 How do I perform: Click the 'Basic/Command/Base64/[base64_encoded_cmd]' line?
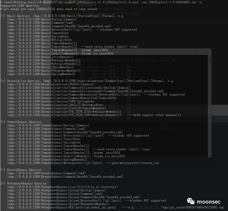coord(59,26)
